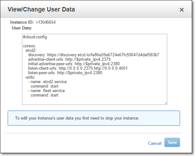The image size is (195, 156).
Task: Click the stop your instance info message
Action: (94, 118)
